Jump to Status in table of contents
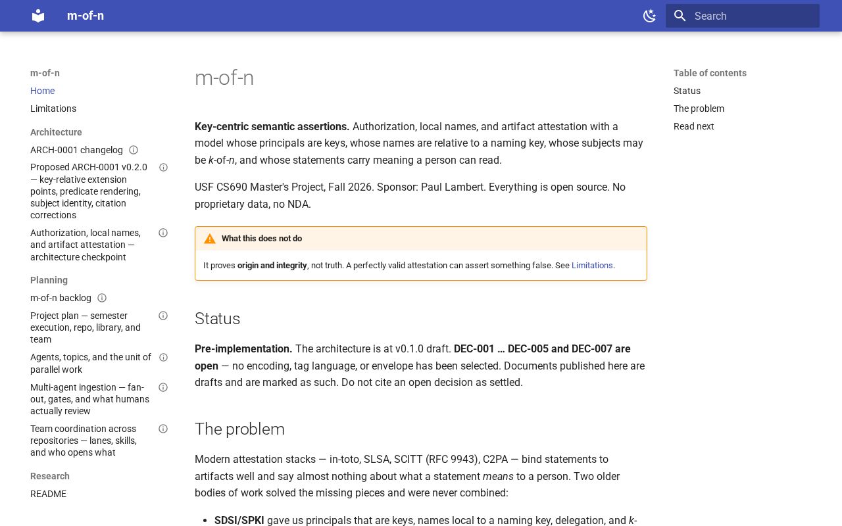This screenshot has width=842, height=526. (687, 91)
